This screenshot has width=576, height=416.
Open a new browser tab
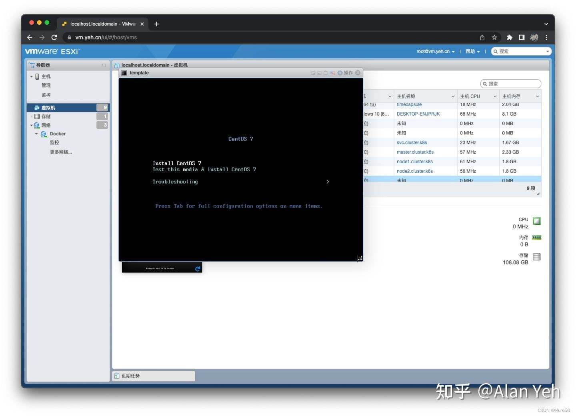156,24
